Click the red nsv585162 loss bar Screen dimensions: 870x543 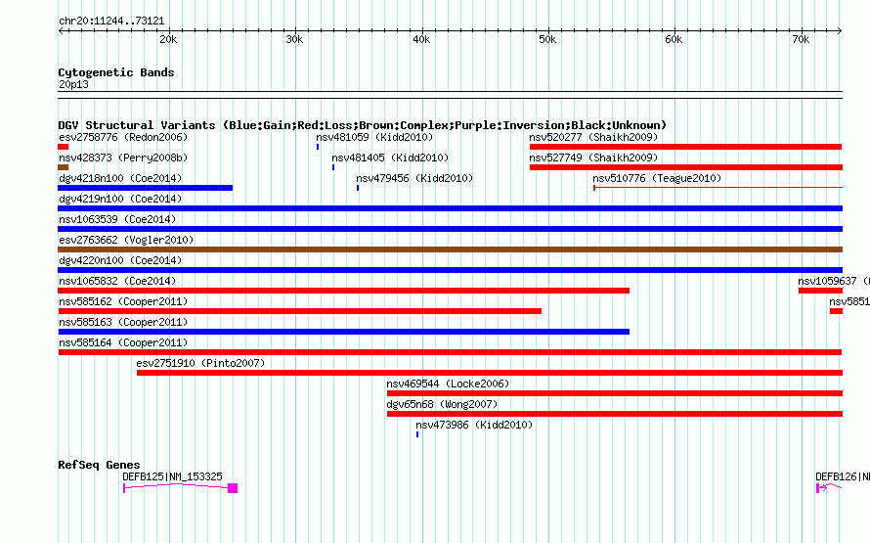(x=300, y=311)
